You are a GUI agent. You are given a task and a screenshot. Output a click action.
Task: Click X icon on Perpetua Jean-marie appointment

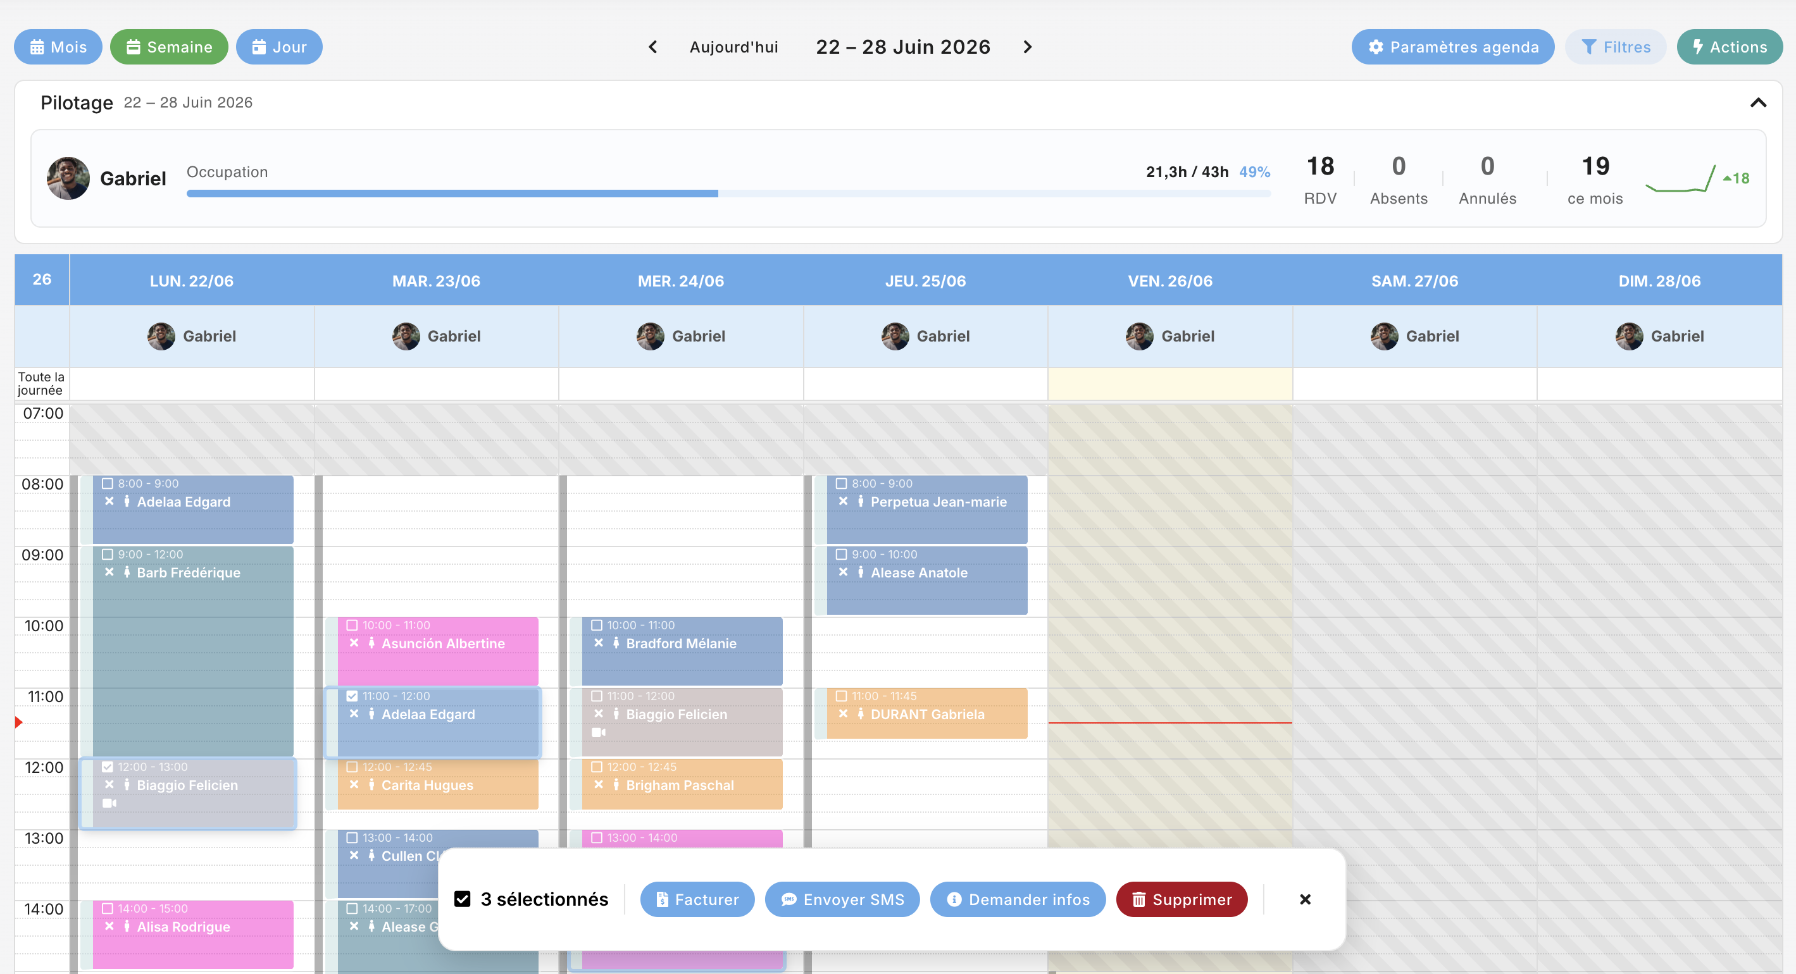click(844, 502)
